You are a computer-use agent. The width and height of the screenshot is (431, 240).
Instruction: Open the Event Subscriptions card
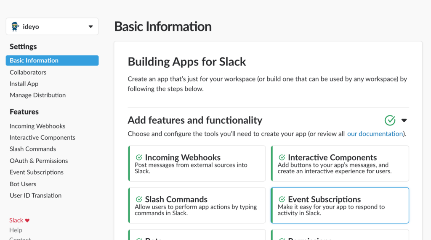pyautogui.click(x=340, y=206)
